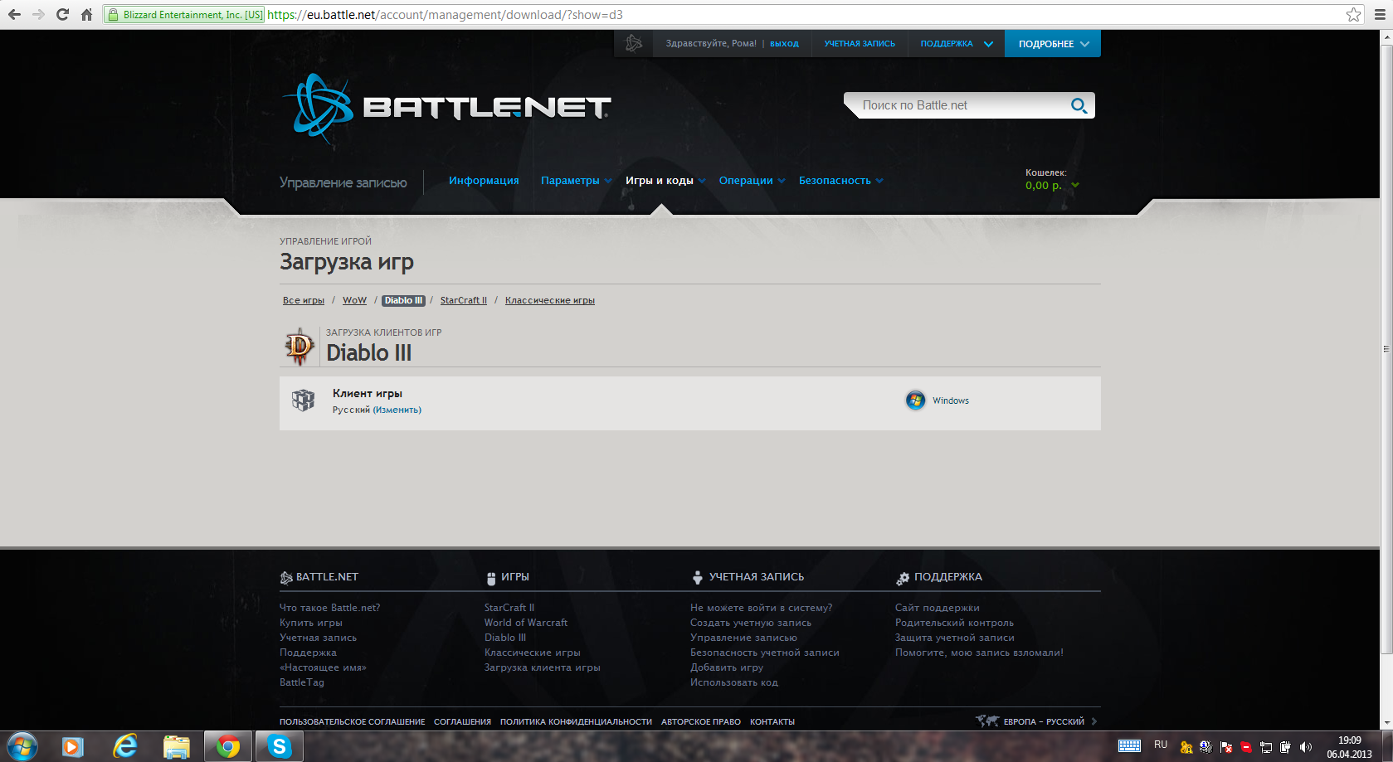Select the WoW filter
1393x762 pixels.
pos(354,300)
